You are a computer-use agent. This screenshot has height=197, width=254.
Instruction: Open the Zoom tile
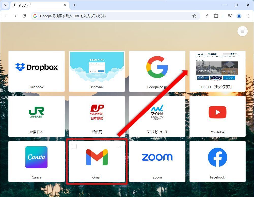click(157, 162)
